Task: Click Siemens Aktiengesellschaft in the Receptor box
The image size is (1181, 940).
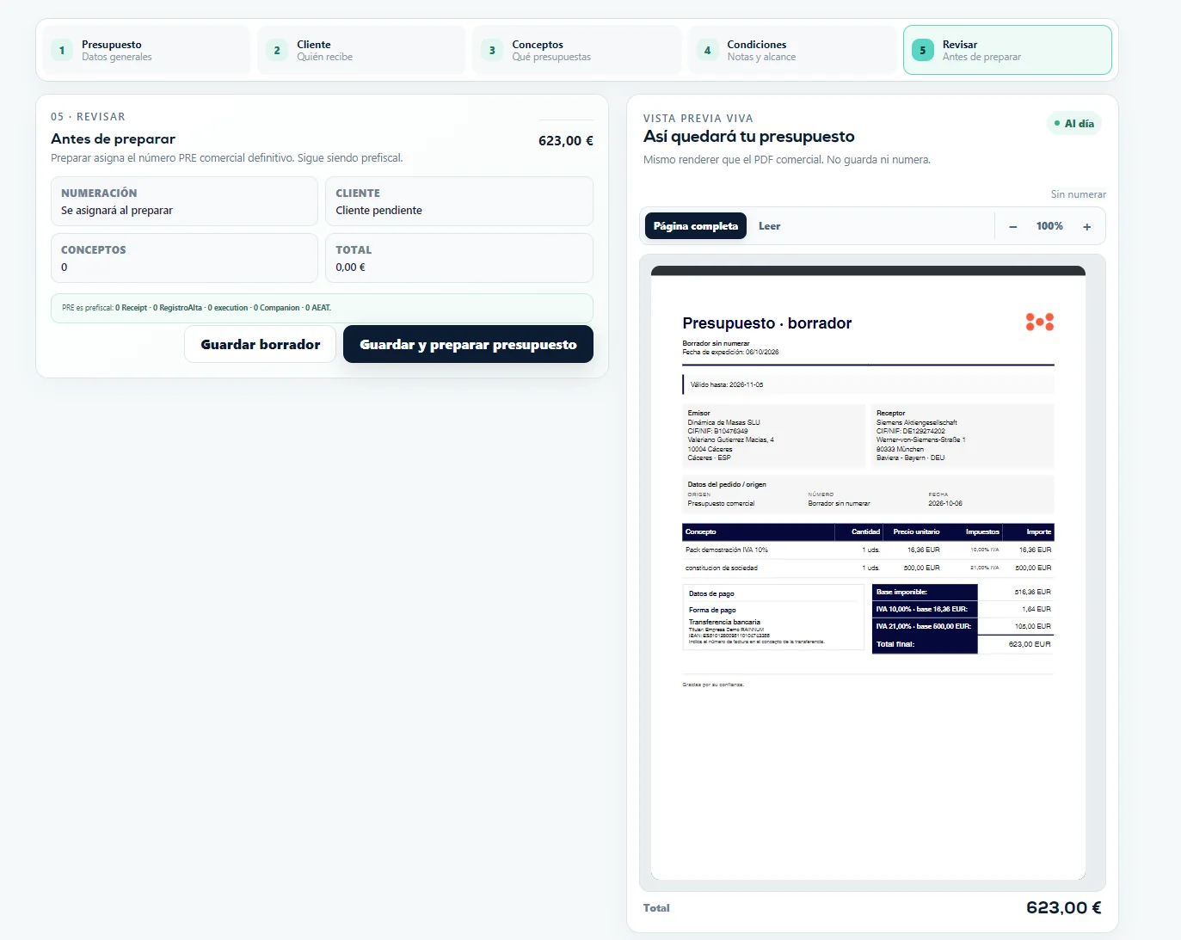Action: click(x=917, y=422)
